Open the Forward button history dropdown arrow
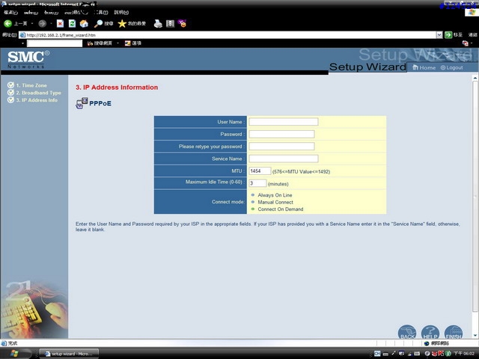This screenshot has width=479, height=359. pos(51,23)
